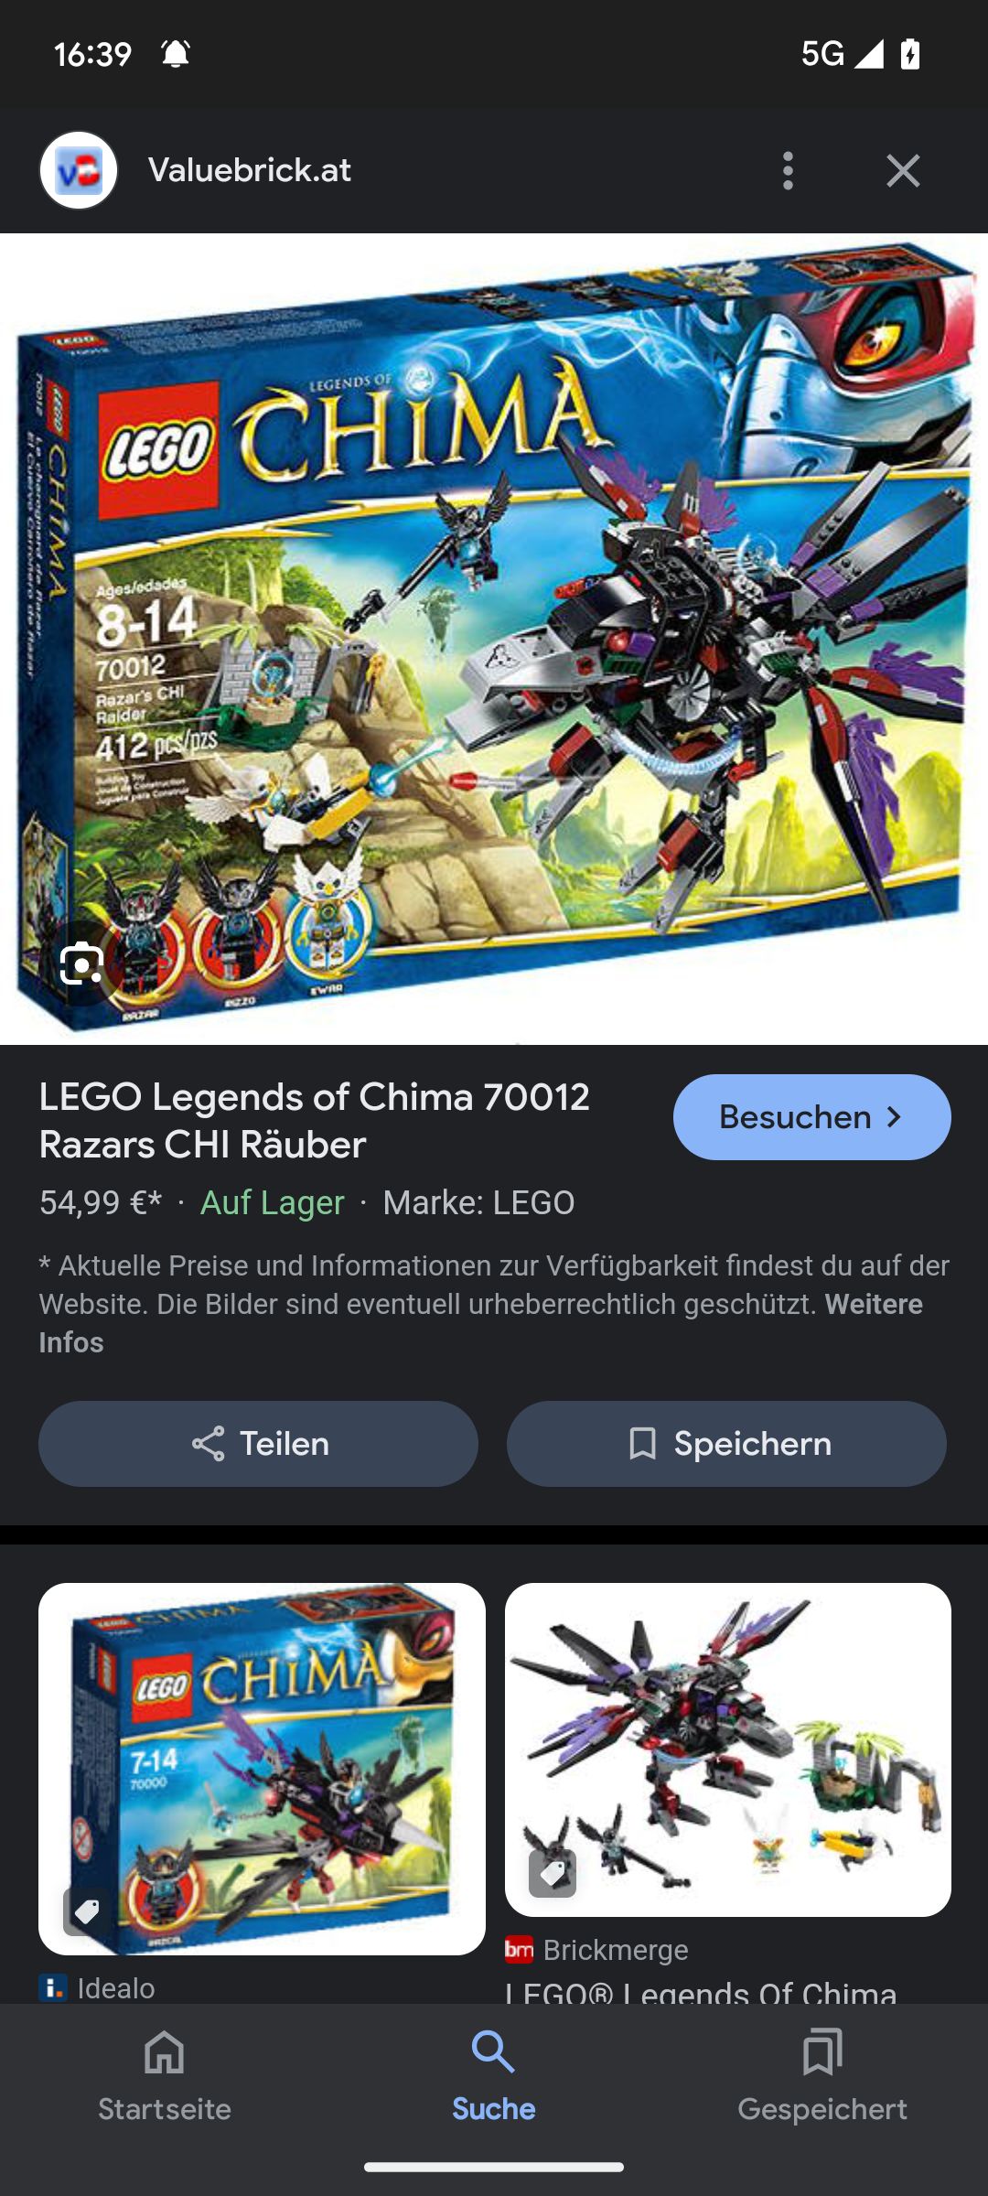Image resolution: width=988 pixels, height=2196 pixels.
Task: Tap the notification bell in status bar
Action: (x=176, y=54)
